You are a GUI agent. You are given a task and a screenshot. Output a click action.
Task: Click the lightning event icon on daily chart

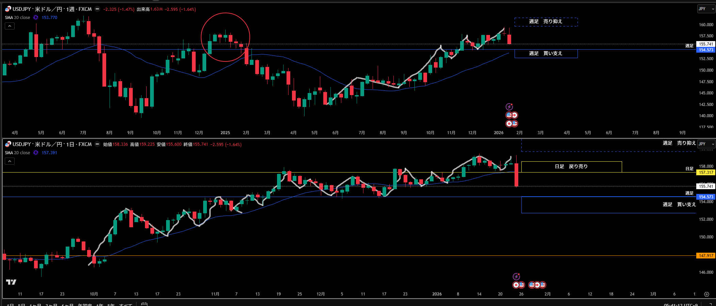coord(516,276)
